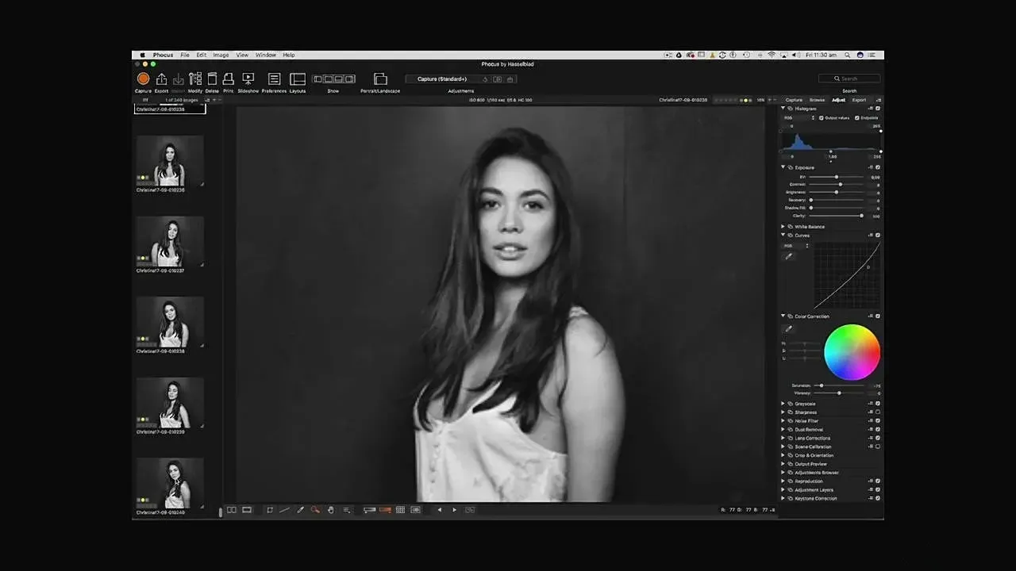This screenshot has height=571, width=1016.
Task: Select thumbnail Christina17-09-010237
Action: pyautogui.click(x=169, y=242)
